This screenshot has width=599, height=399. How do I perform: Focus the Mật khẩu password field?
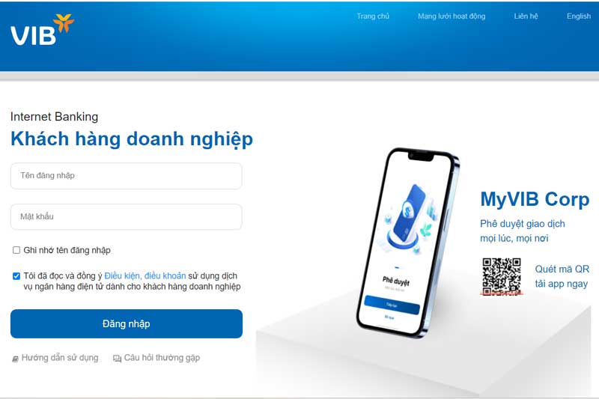pos(127,217)
